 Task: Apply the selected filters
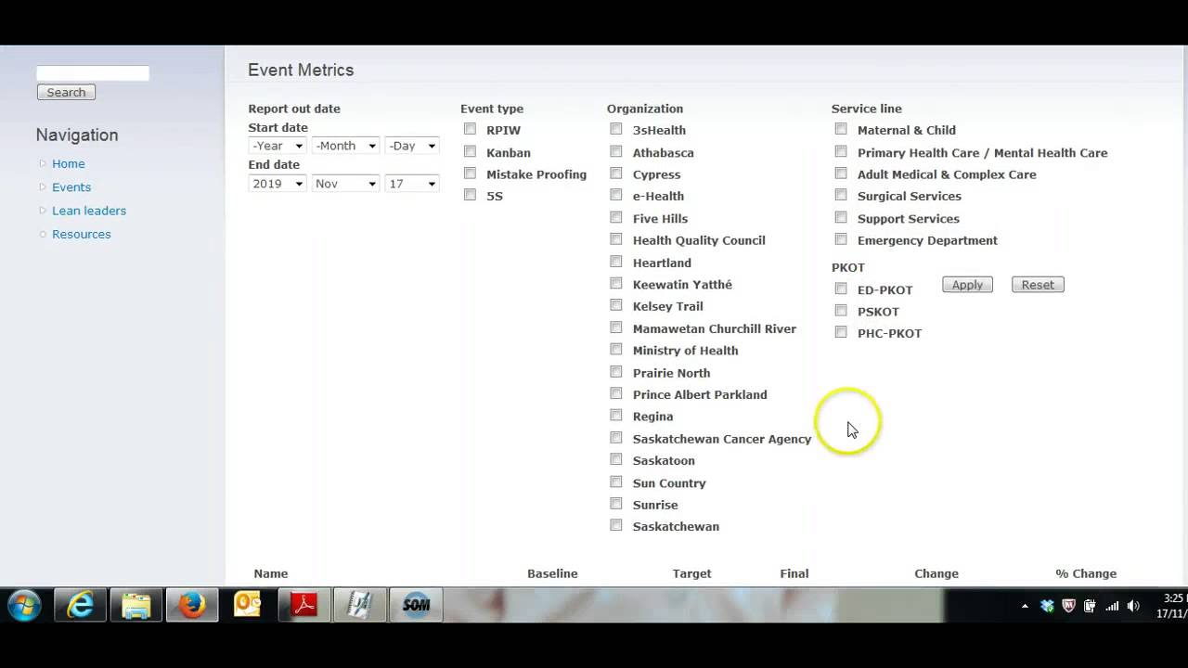tap(967, 285)
